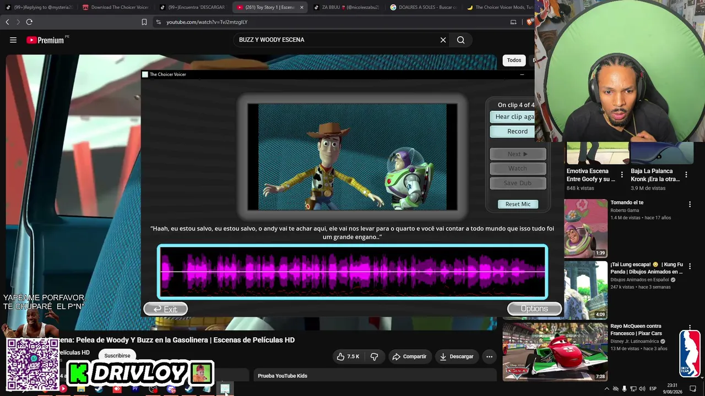Open the microphone tray icon
The height and width of the screenshot is (396, 705).
point(624,389)
